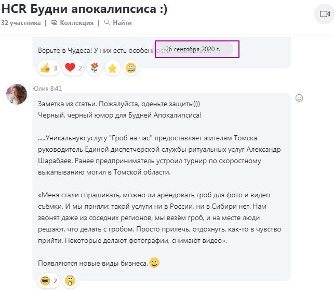The height and width of the screenshot is (290, 334).
Task: Click the 26 сентября 2020 г. date badge
Action: point(197,49)
